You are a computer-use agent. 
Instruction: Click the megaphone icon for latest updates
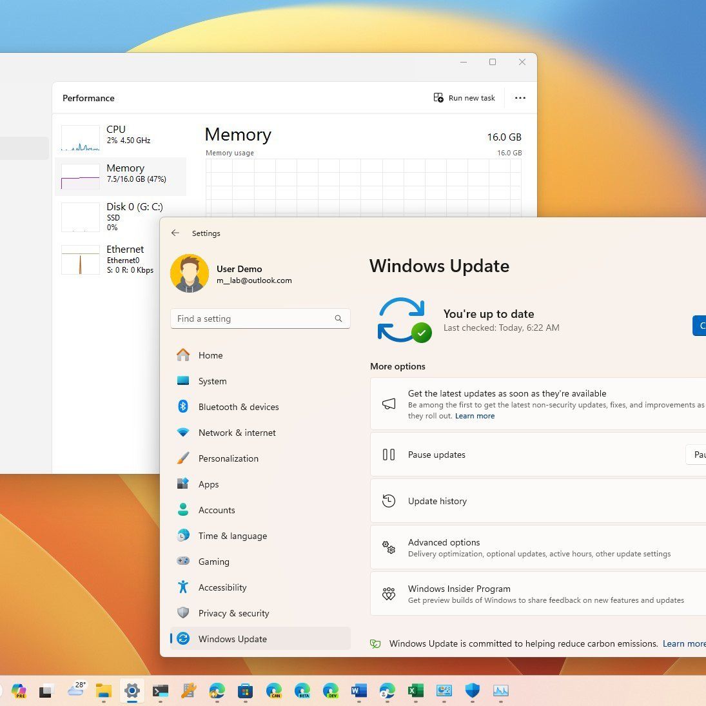click(x=389, y=404)
